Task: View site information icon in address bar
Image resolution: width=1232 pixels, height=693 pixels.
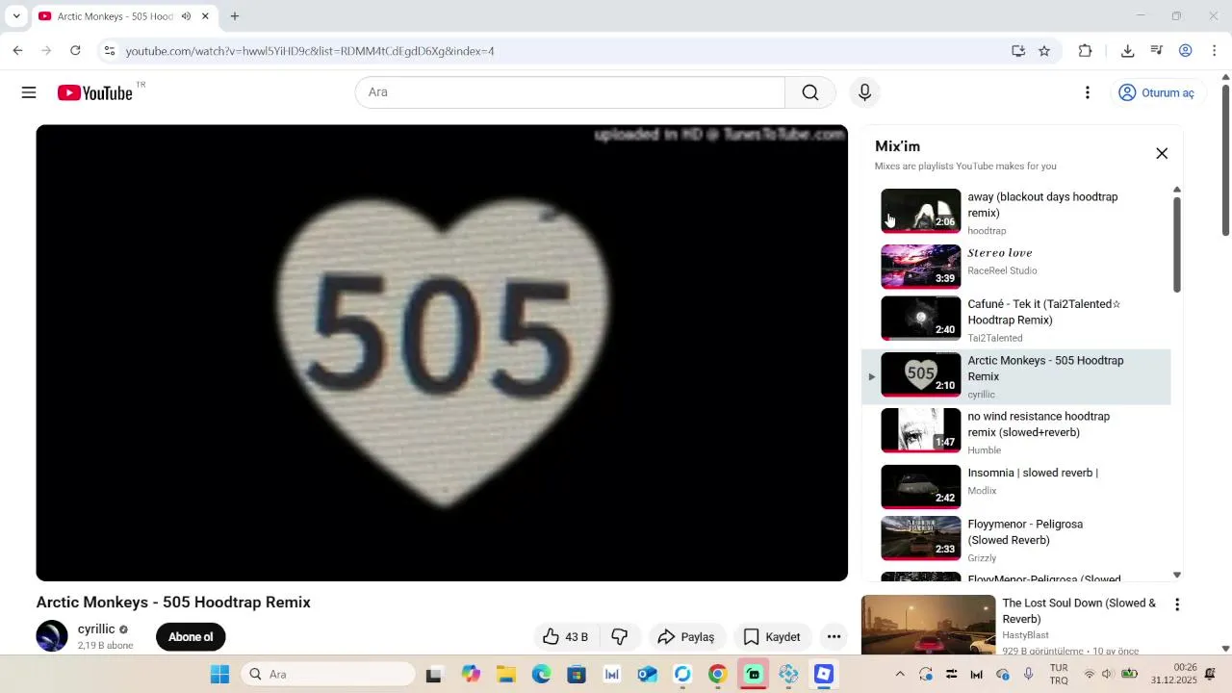Action: tap(110, 51)
